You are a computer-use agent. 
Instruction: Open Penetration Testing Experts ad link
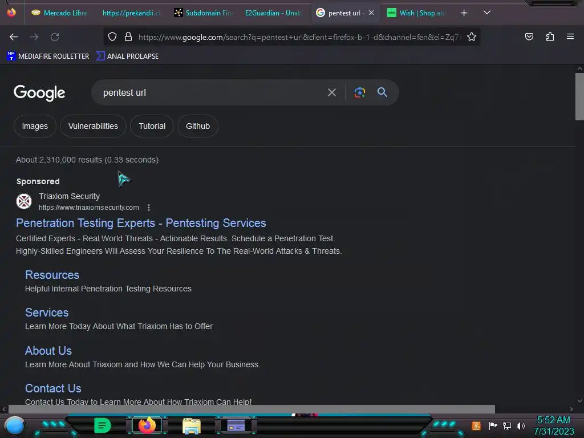pos(141,223)
